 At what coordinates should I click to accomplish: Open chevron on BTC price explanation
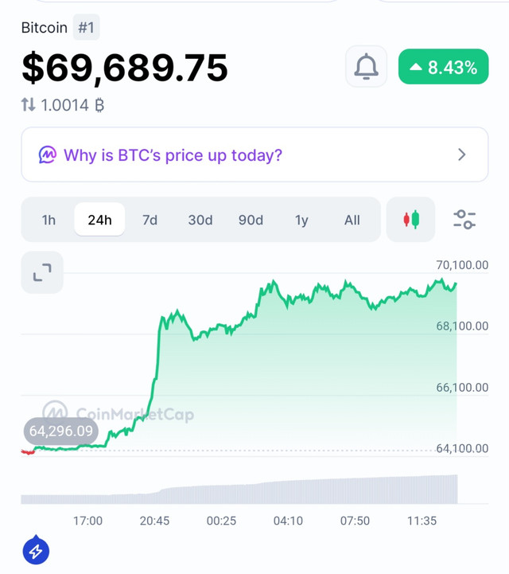pos(462,154)
